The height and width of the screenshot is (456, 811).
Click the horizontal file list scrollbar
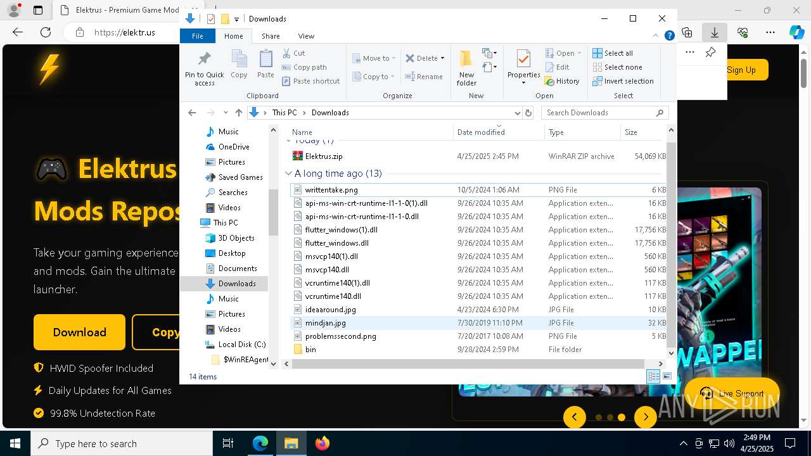click(x=468, y=364)
